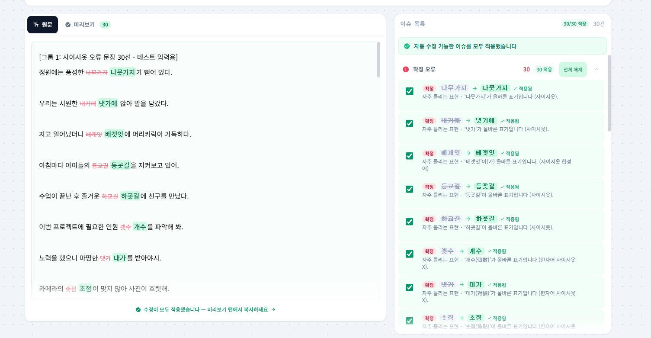651x338 pixels.
Task: Click original word 댓가 in issue list
Action: 448,284
